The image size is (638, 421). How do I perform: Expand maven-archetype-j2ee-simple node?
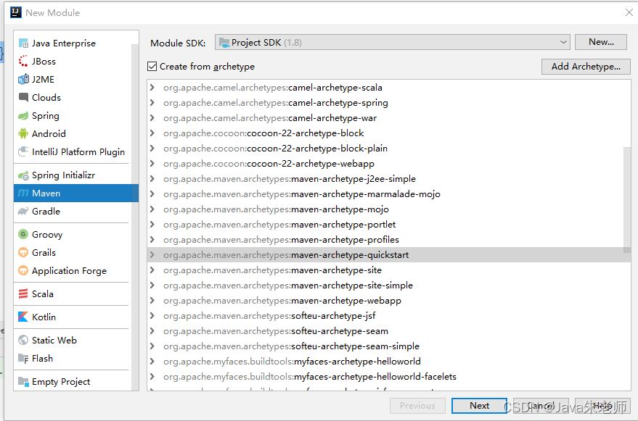point(152,179)
